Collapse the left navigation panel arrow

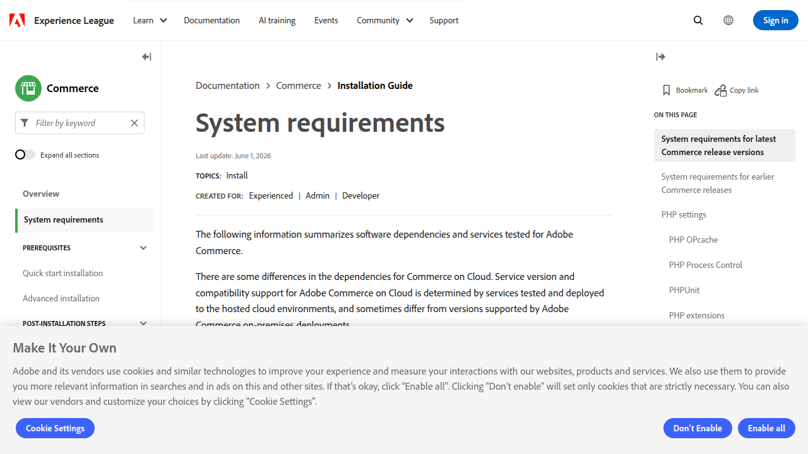pos(146,57)
